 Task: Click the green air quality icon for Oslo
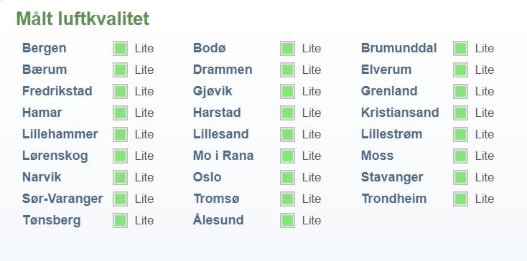pyautogui.click(x=287, y=177)
